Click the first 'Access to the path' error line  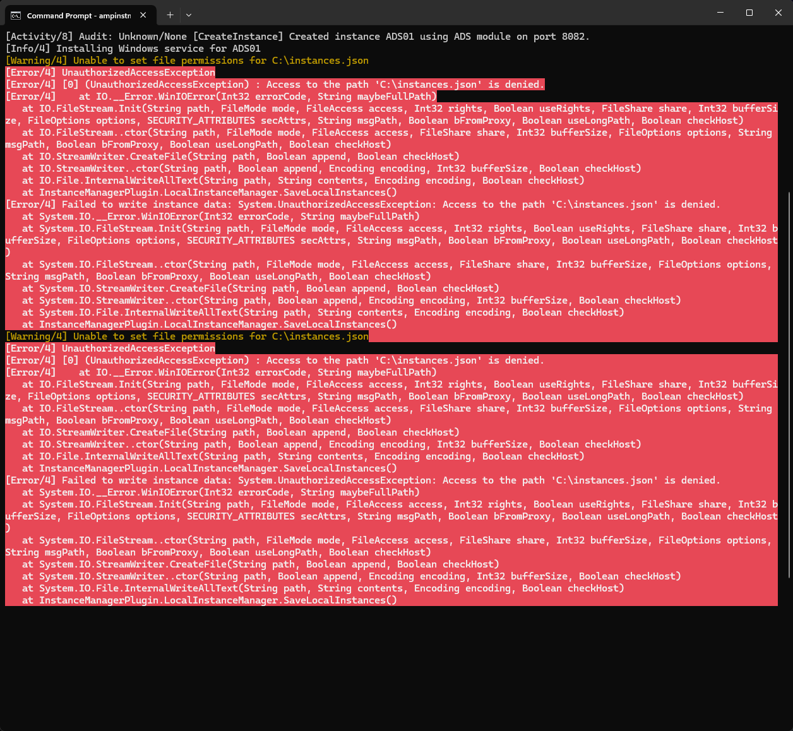click(275, 85)
